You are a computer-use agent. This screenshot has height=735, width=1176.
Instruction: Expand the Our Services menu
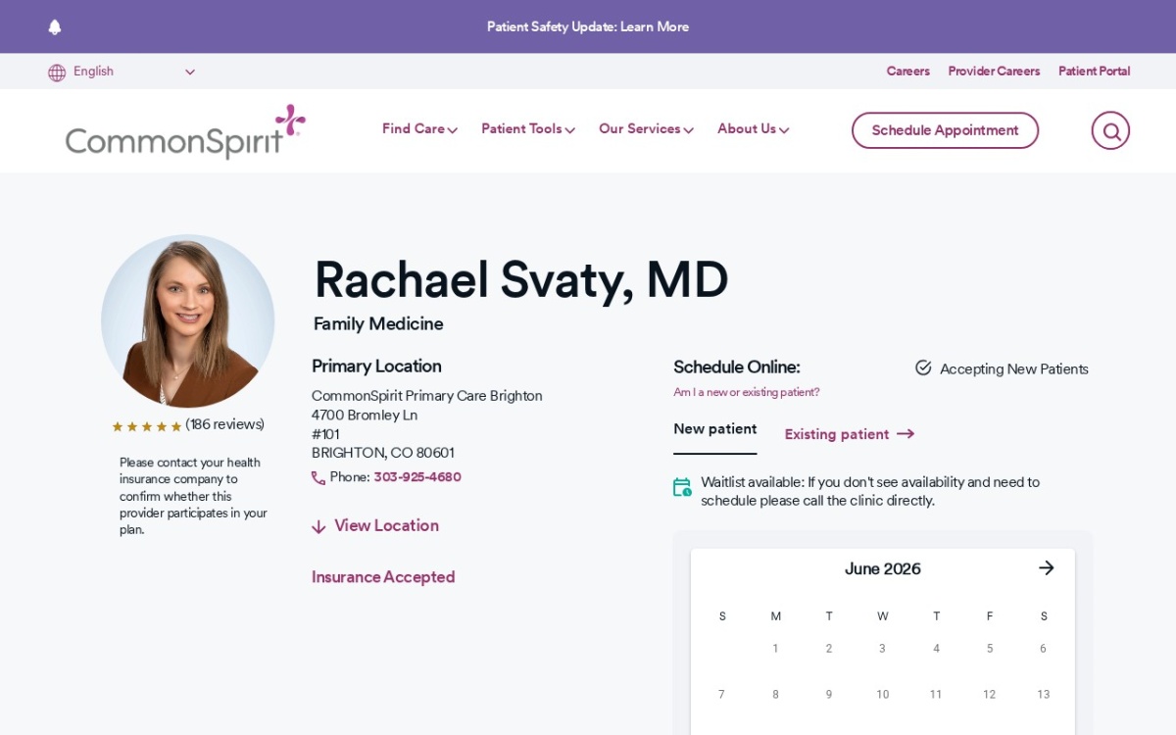pyautogui.click(x=646, y=129)
